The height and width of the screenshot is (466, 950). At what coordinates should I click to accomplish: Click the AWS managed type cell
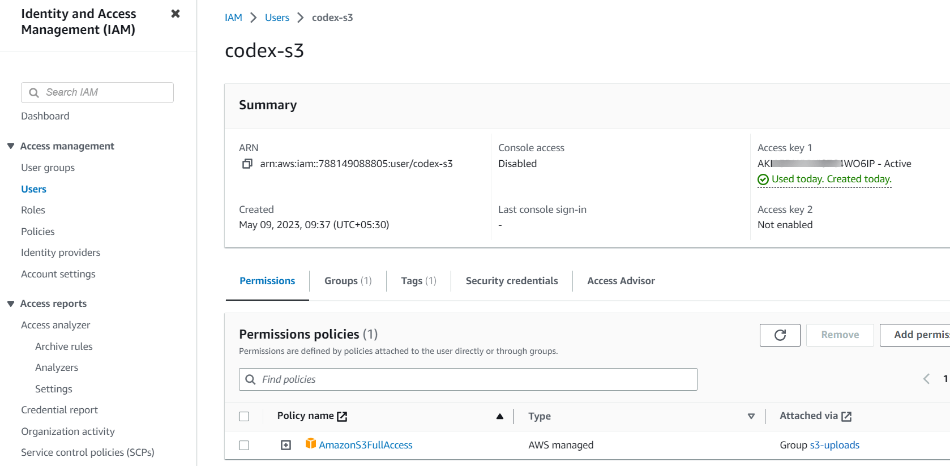[561, 445]
